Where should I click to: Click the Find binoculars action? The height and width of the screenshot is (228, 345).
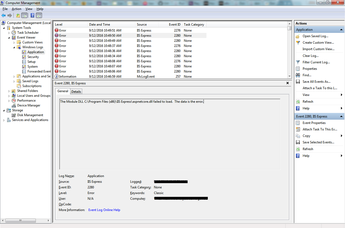tap(298, 75)
